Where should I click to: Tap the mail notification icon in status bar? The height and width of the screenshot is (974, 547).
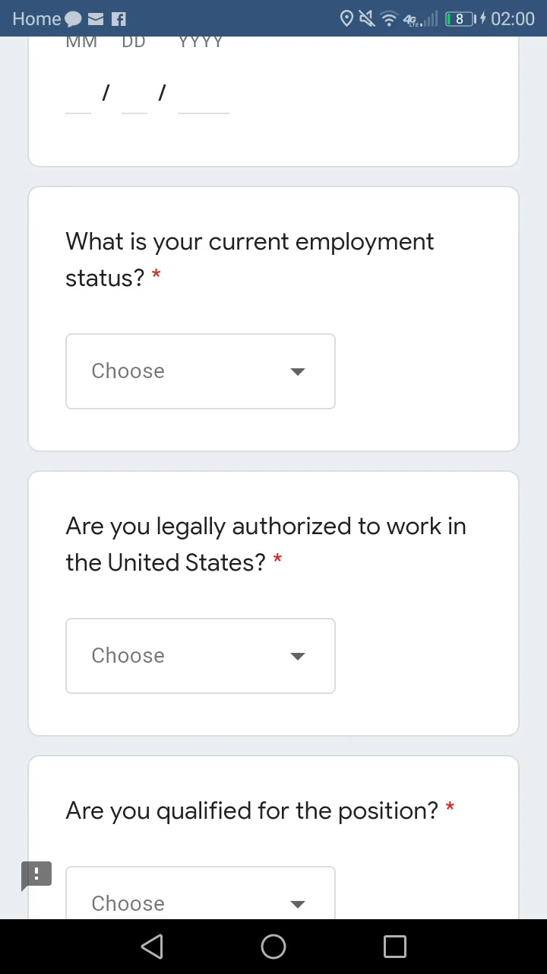96,19
